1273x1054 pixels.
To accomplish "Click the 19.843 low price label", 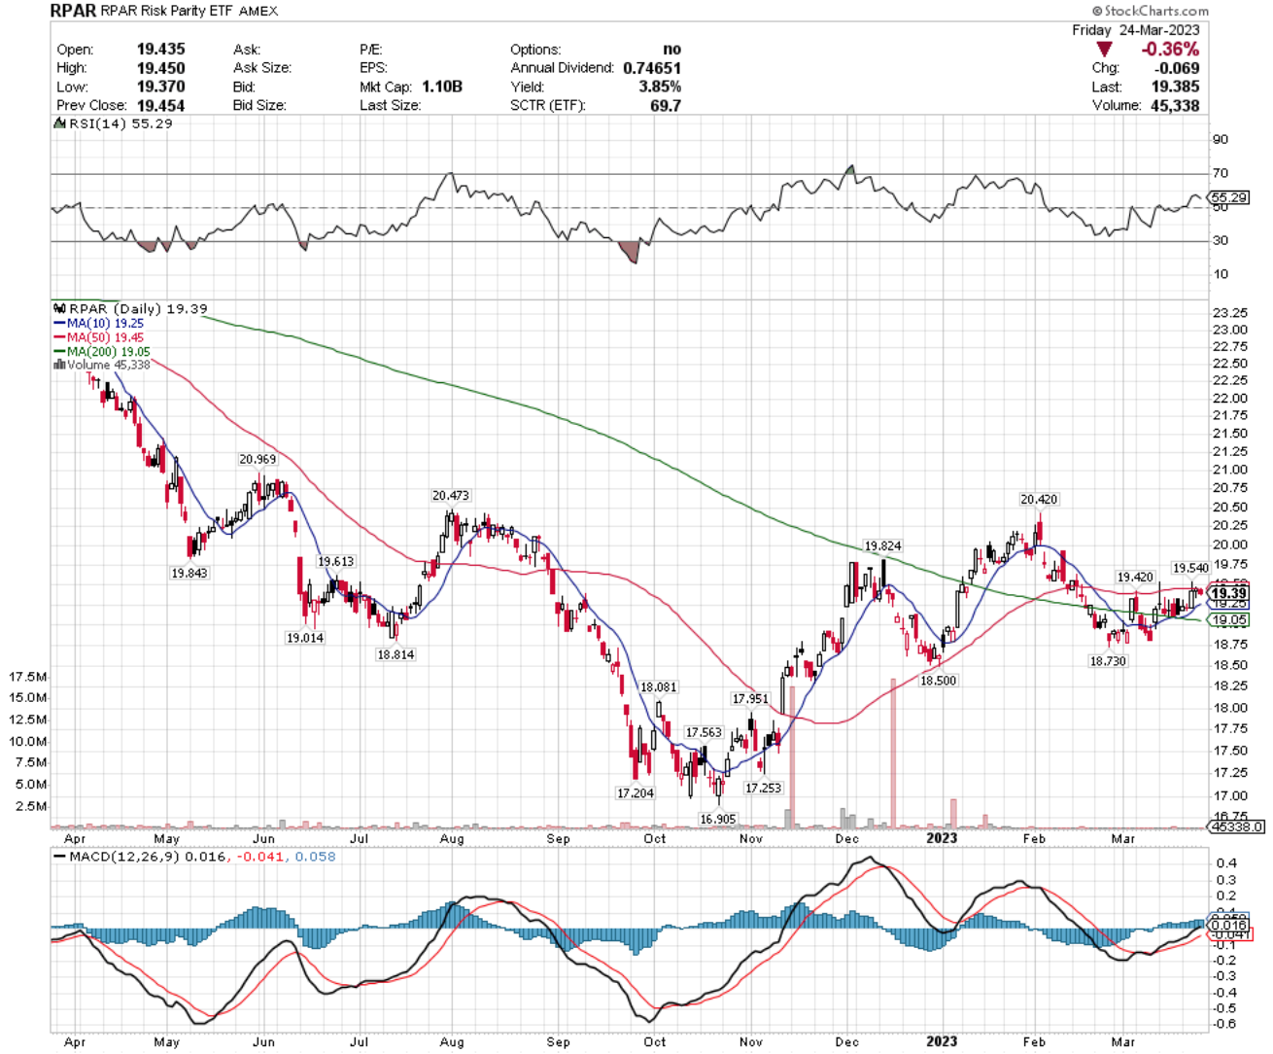I will pyautogui.click(x=189, y=573).
